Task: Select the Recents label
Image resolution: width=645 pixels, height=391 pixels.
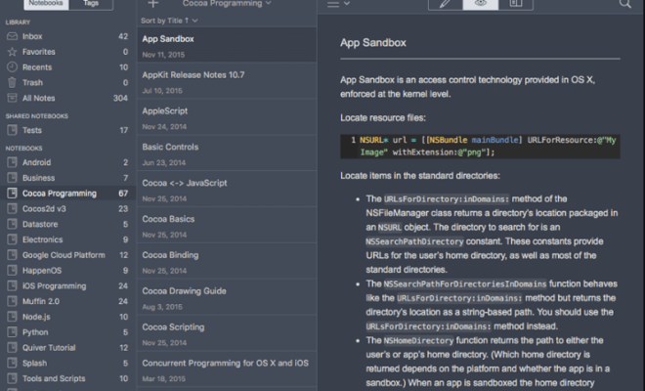Action: (x=37, y=67)
